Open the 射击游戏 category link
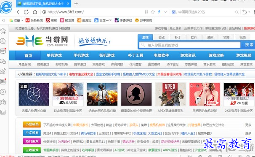This screenshot has width=255, height=157. [43, 65]
